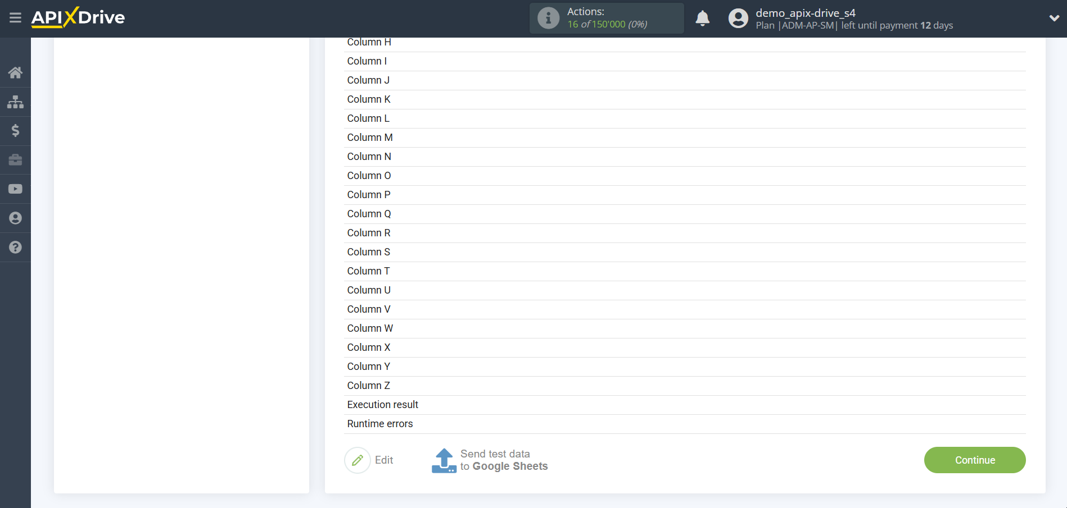The height and width of the screenshot is (508, 1067).
Task: Click the user avatar in the header
Action: tap(738, 19)
